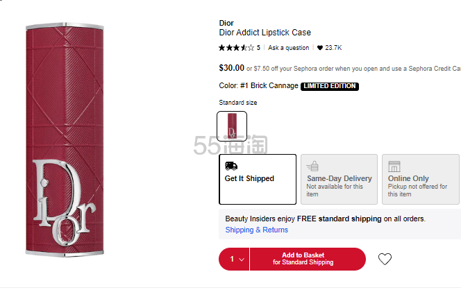
Task: Click the large lipstick case product image
Action: (x=65, y=139)
